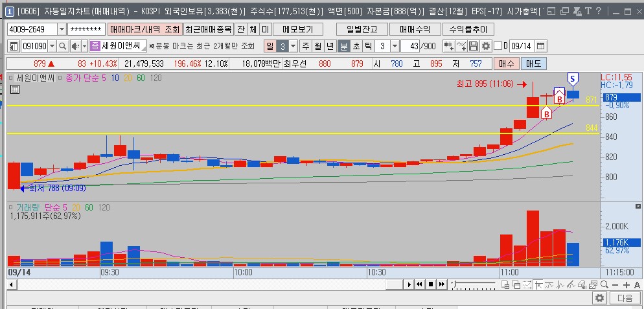Click the 매매마크/내역 조회 button
The width and height of the screenshot is (644, 309).
coord(144,29)
